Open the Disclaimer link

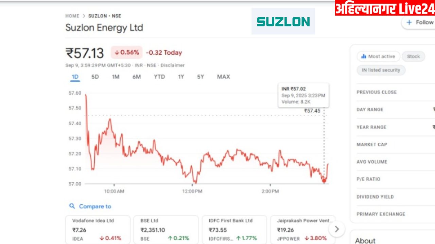173,65
